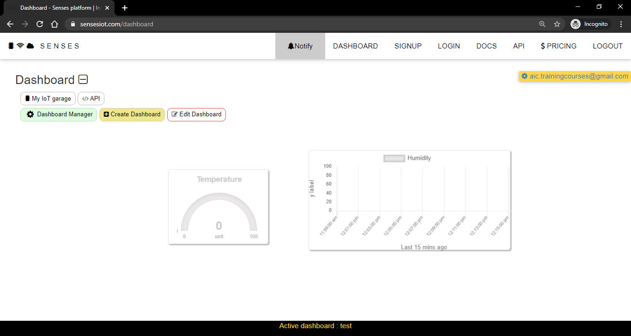Screen dimensions: 631x336
Task: Click the gear icon beside account email
Action: (524, 76)
